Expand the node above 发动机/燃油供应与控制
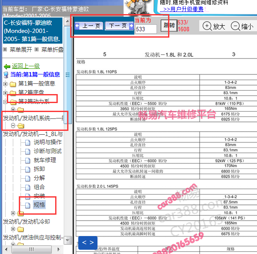Viewport: 257px width, 254px height. (13, 229)
